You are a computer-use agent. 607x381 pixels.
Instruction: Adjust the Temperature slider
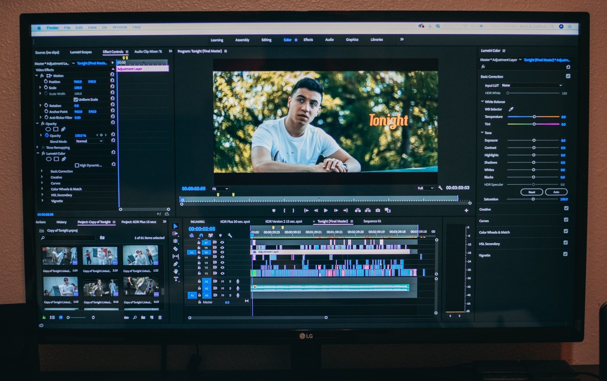click(534, 117)
